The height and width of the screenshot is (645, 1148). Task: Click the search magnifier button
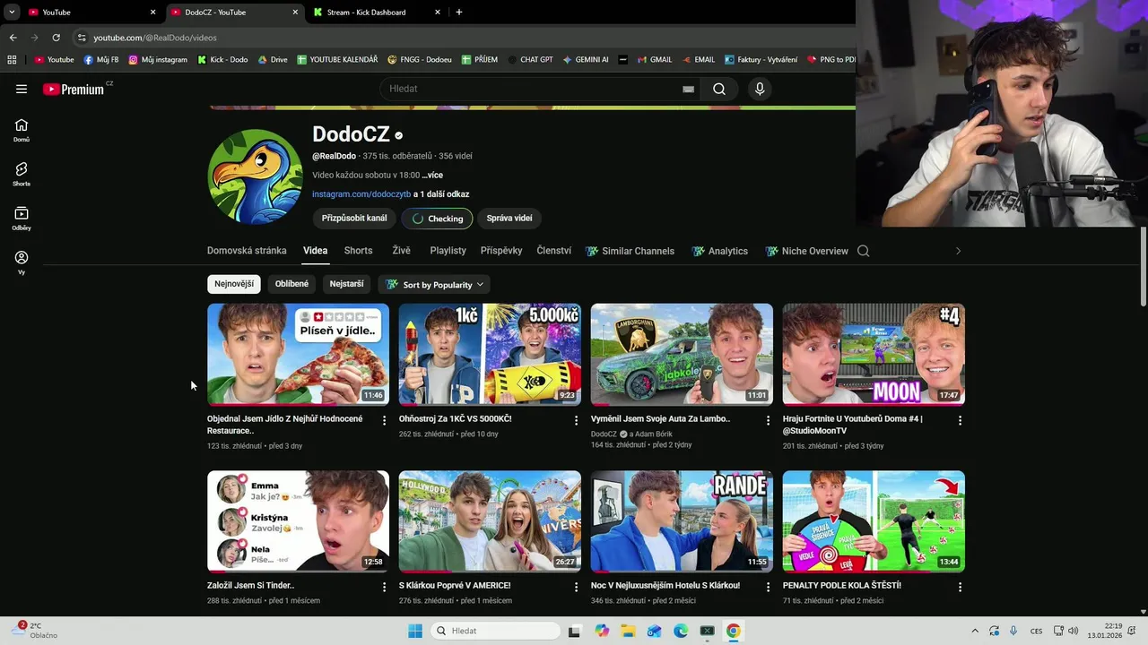point(719,89)
